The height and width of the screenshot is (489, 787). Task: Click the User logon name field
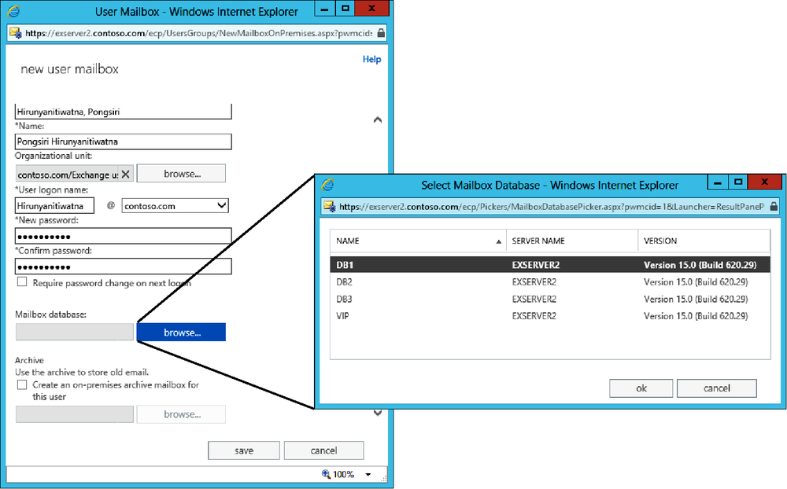click(x=55, y=206)
